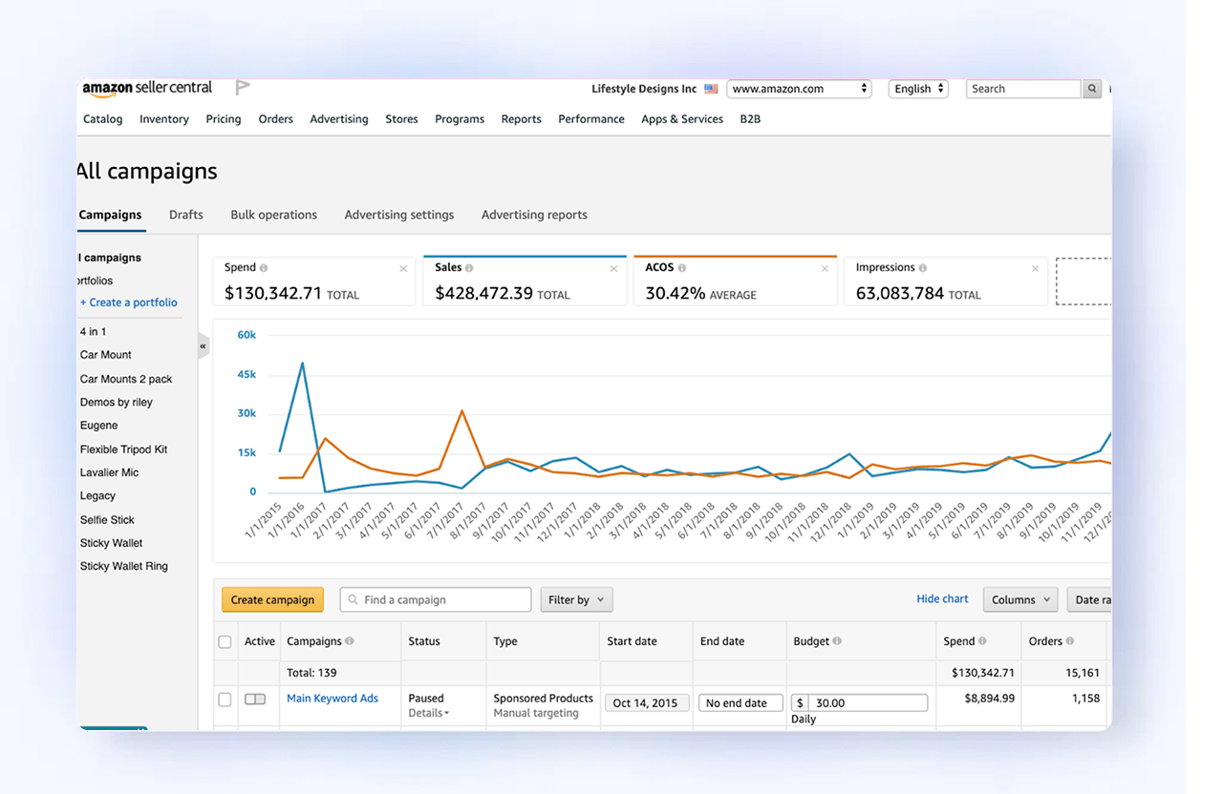Open the Advertising menu in the navigation
Viewport: 1223px width, 794px height.
click(338, 118)
